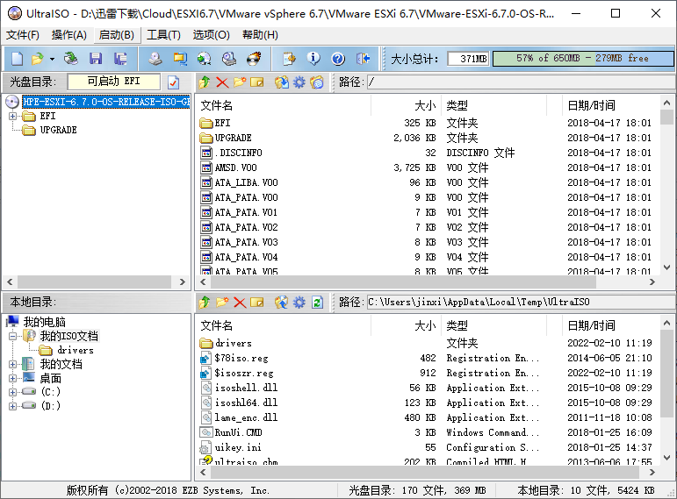Expand the EFI folder in disc tree
This screenshot has width=677, height=499.
tap(13, 116)
